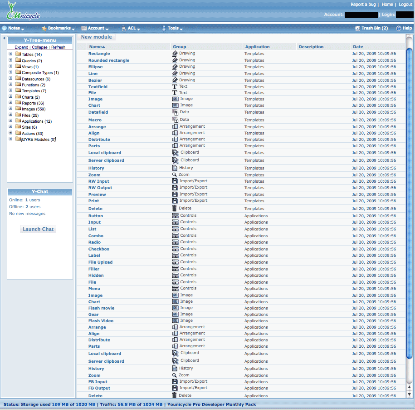Click the floppy disk icon beside RW Input
Image resolution: width=415 pixels, height=410 pixels.
coord(175,181)
